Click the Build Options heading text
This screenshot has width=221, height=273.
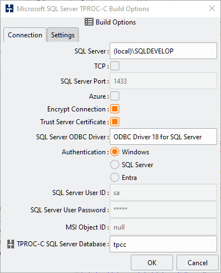pos(116,22)
